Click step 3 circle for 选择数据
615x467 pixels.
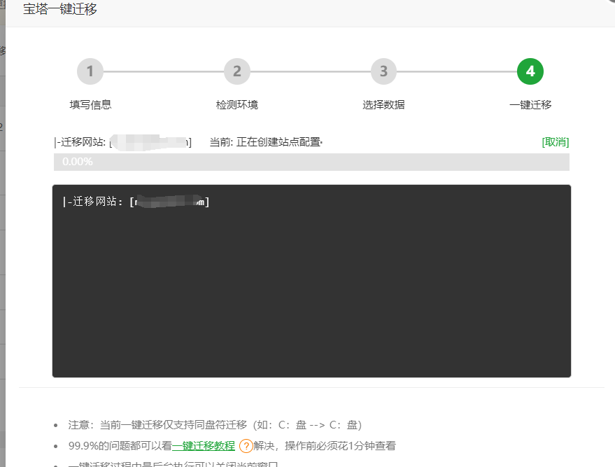pyautogui.click(x=383, y=71)
